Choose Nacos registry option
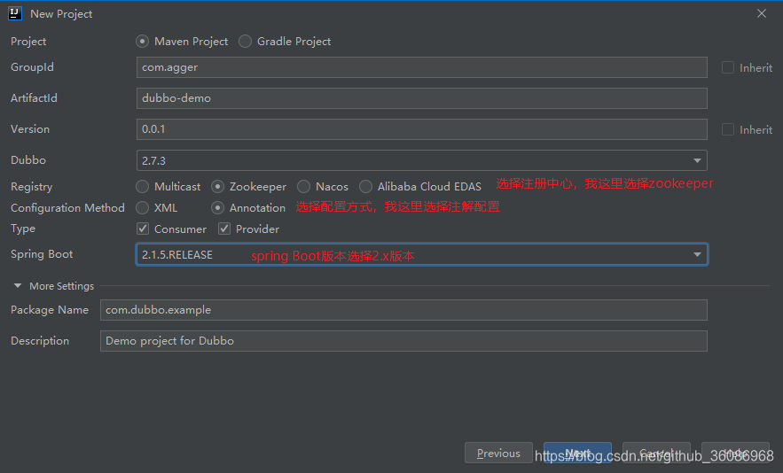The height and width of the screenshot is (473, 783). coord(303,187)
